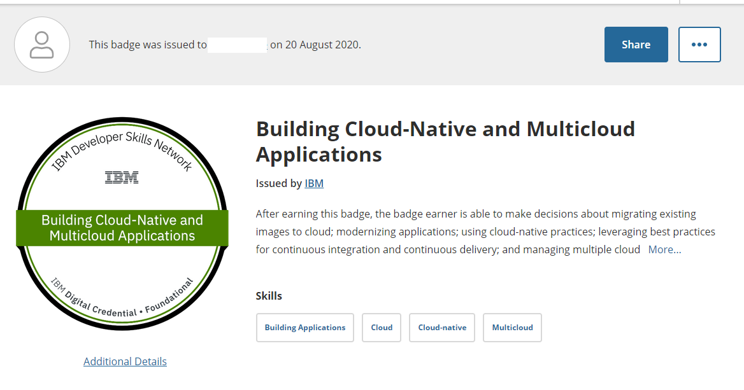Select the Building Applications skill tag
This screenshot has width=744, height=390.
click(x=305, y=328)
